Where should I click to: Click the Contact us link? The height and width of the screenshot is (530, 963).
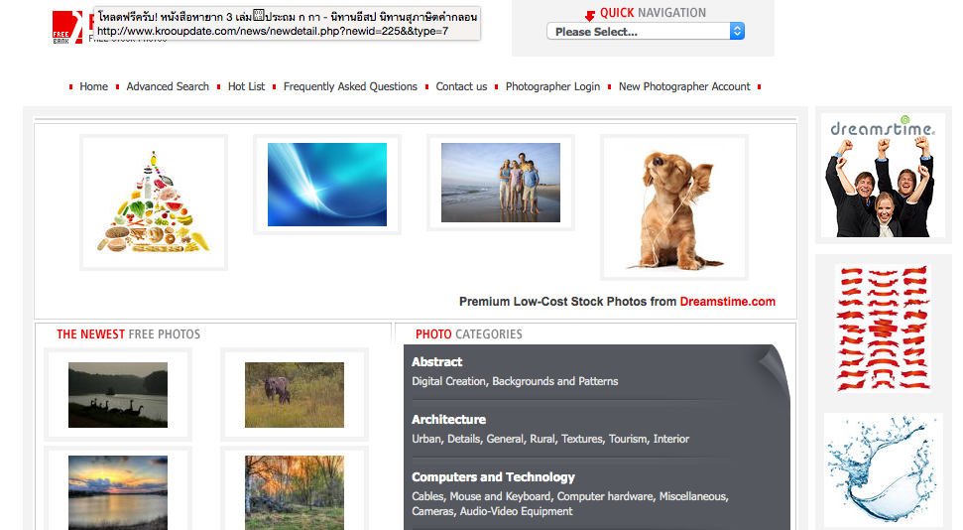(x=461, y=87)
